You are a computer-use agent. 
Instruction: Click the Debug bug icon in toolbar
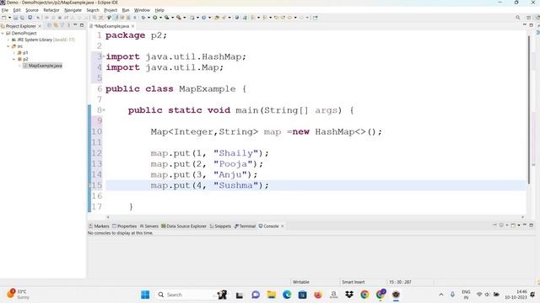tap(143, 18)
